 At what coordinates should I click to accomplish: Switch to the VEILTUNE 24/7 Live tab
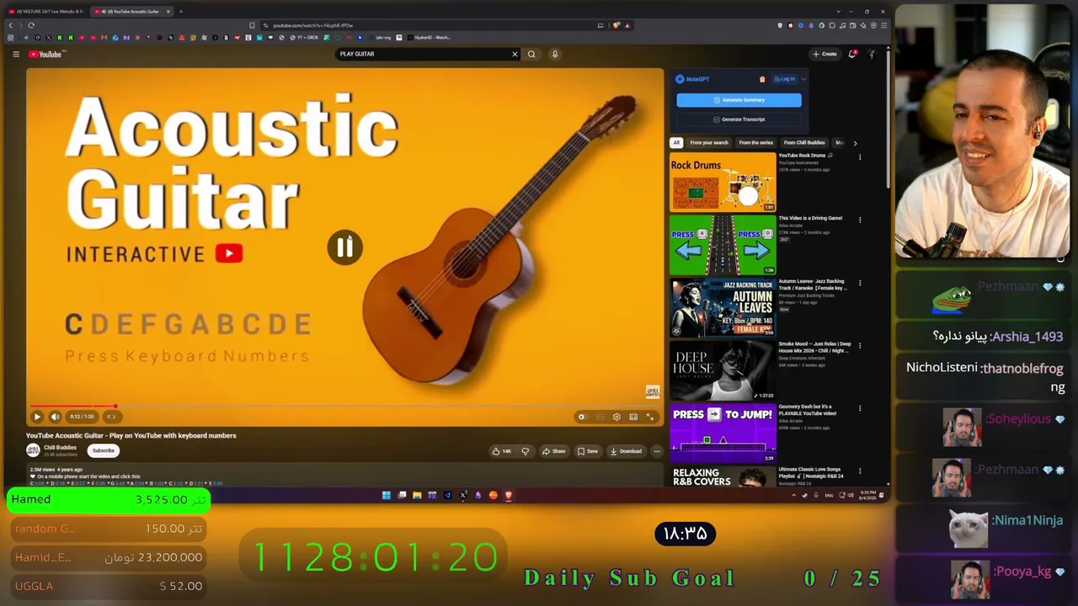click(x=46, y=11)
